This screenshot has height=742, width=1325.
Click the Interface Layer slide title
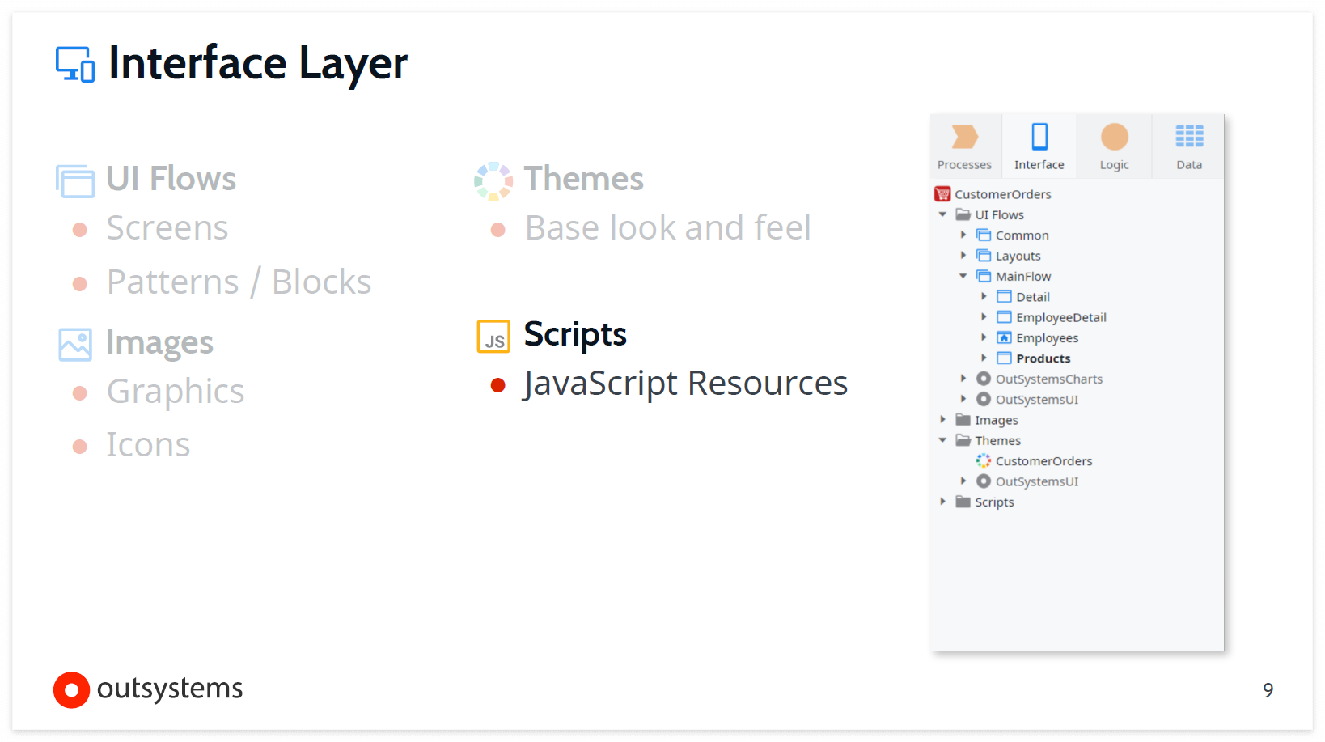coord(258,64)
